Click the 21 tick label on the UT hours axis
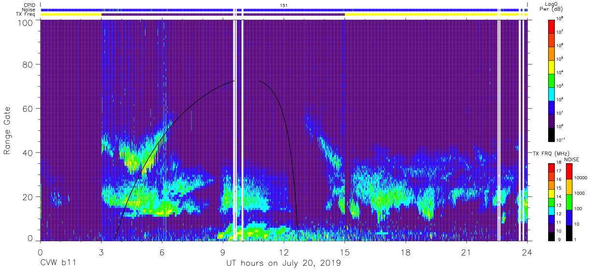 click(x=466, y=252)
